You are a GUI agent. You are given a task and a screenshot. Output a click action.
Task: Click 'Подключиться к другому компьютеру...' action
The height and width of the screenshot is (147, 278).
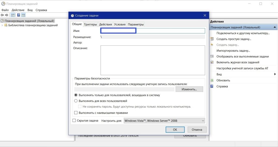pos(243,33)
